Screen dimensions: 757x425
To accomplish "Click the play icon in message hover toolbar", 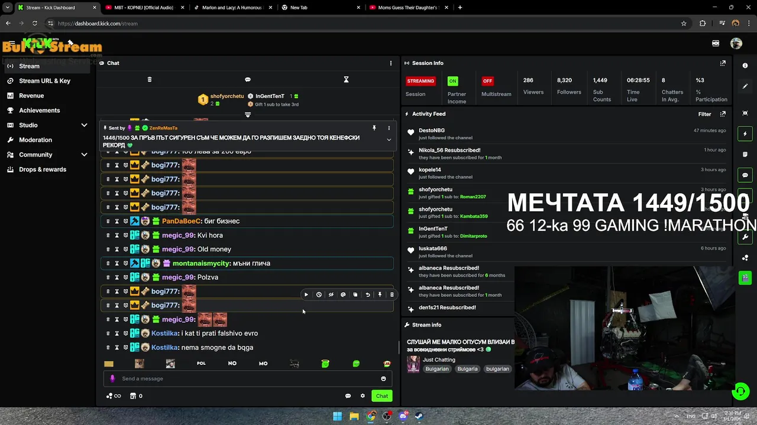I will (x=306, y=295).
